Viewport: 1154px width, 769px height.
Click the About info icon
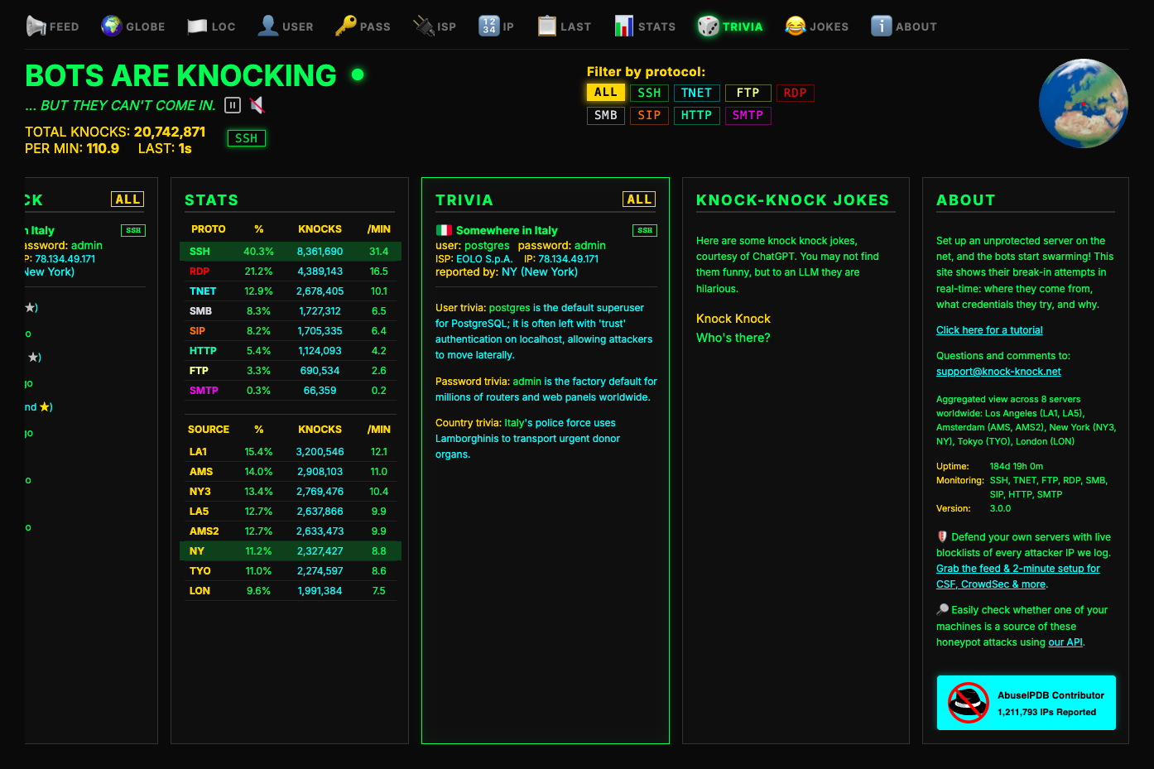(x=882, y=26)
